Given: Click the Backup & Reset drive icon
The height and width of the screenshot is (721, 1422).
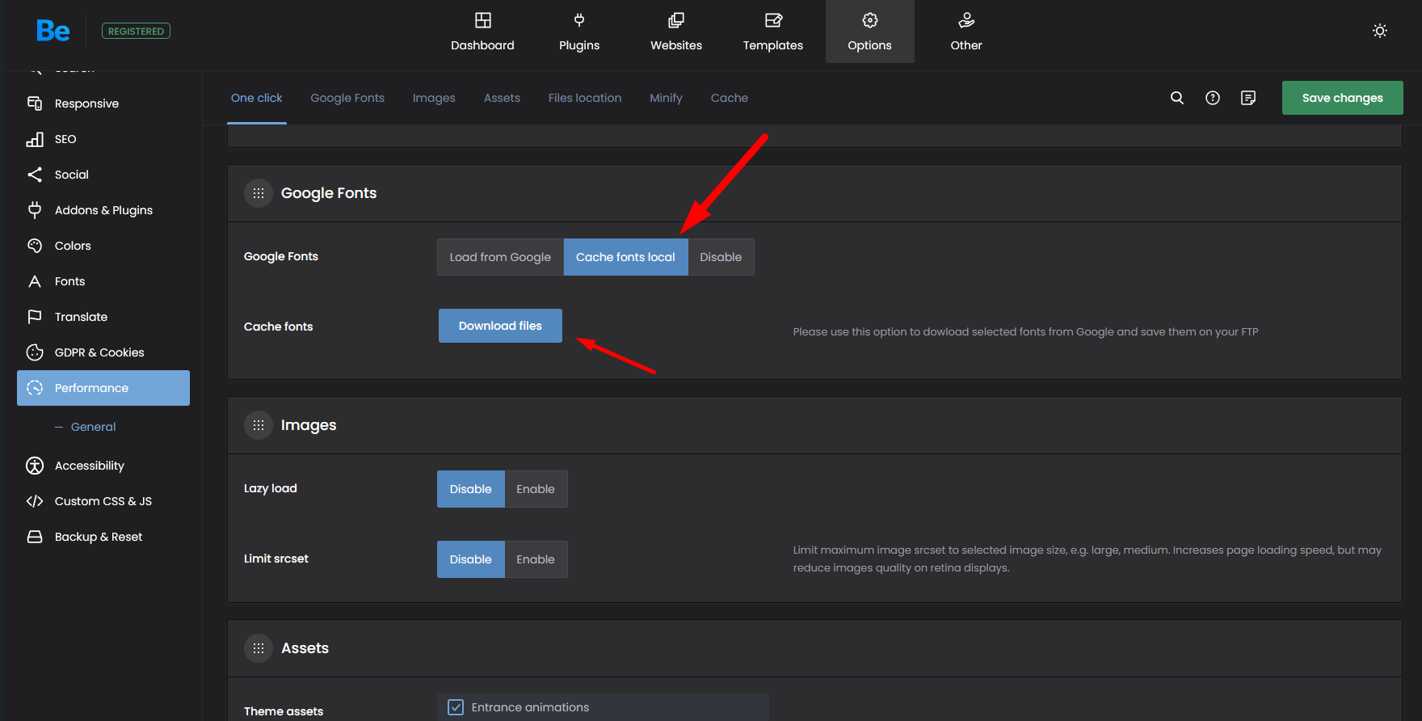Looking at the screenshot, I should 35,537.
